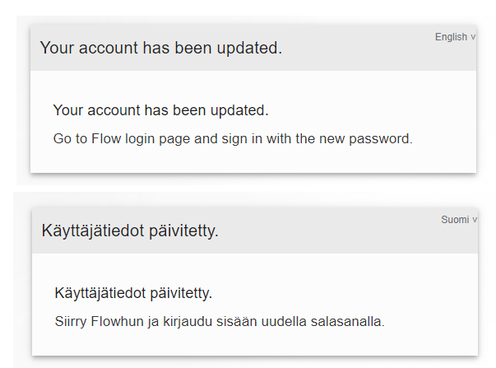Open the English language dropdown

[452, 37]
